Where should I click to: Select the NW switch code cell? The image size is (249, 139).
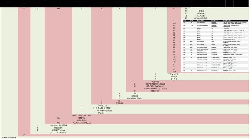(x=174, y=72)
